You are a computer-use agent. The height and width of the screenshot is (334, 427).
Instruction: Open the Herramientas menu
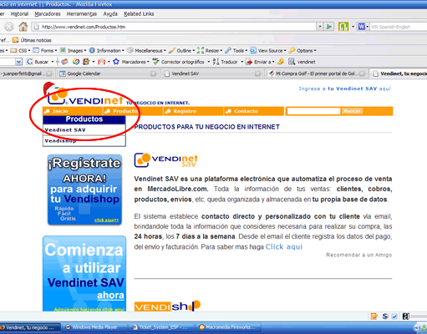click(x=82, y=14)
